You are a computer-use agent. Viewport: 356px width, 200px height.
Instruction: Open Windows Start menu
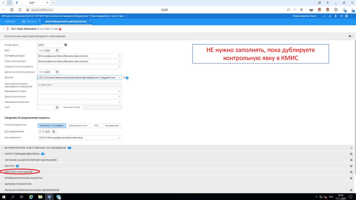[3, 197]
